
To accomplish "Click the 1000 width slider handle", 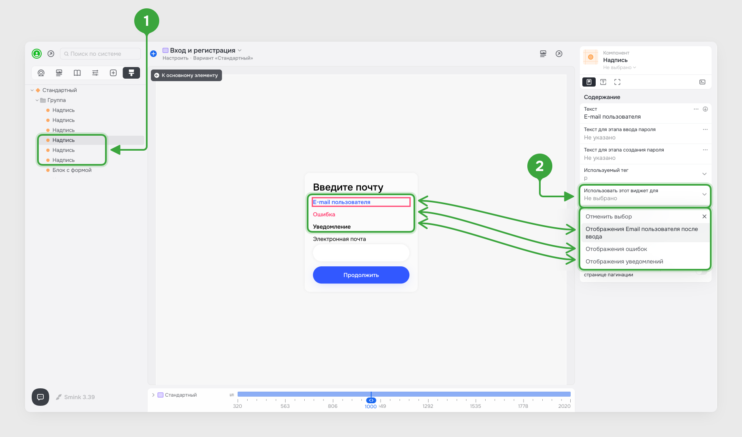I will 371,400.
